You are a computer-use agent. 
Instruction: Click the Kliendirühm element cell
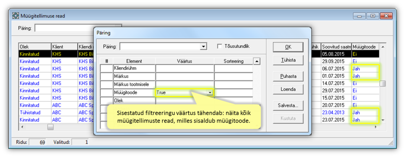coord(134,69)
